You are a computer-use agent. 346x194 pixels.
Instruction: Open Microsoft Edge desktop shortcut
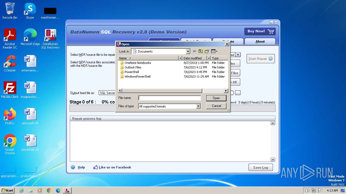[30, 37]
